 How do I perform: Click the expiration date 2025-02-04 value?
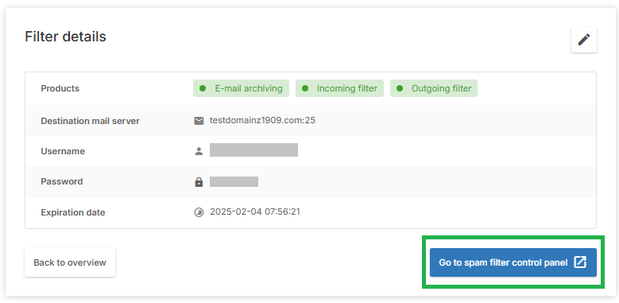click(x=255, y=212)
